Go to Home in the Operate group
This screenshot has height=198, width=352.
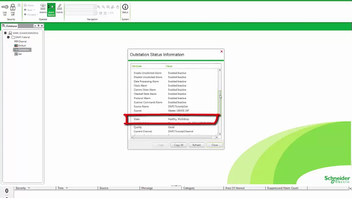[29, 5]
